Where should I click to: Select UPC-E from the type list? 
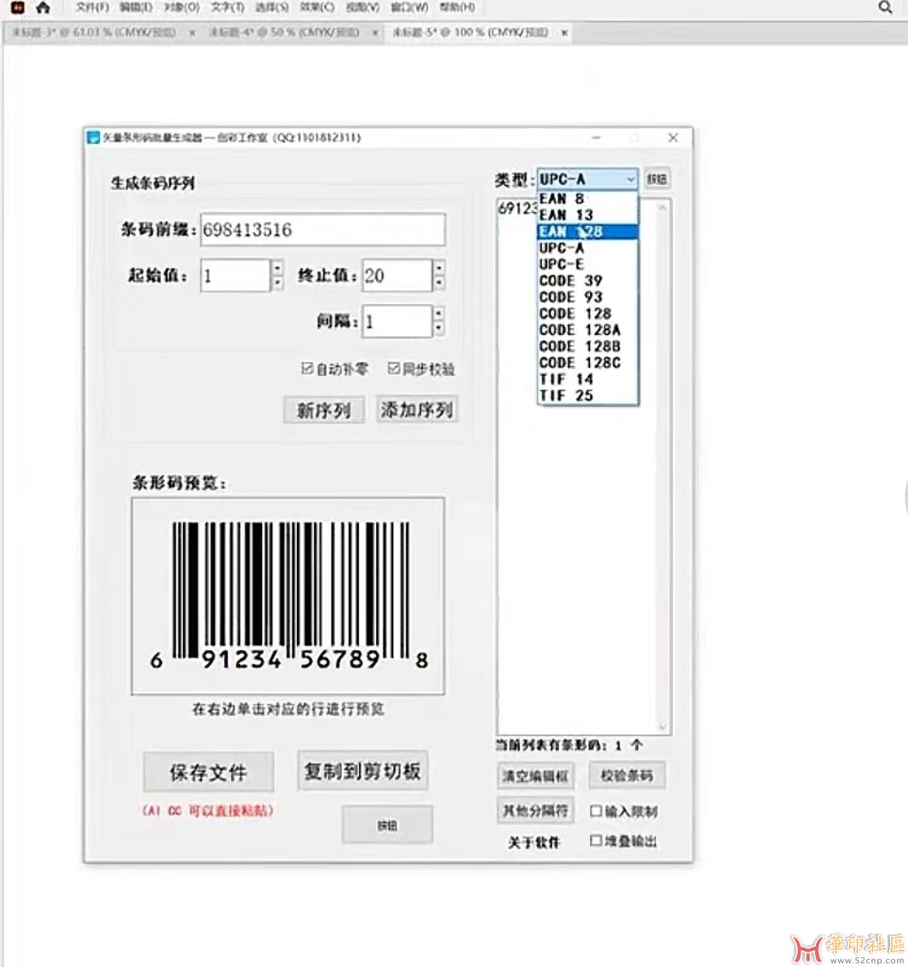point(587,264)
